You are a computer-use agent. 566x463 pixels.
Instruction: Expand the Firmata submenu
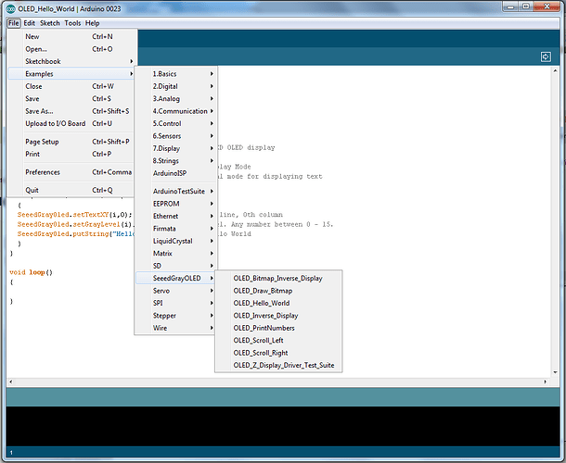175,229
